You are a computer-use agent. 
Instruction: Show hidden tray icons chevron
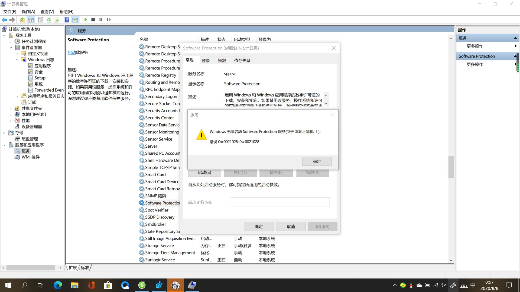(395, 285)
